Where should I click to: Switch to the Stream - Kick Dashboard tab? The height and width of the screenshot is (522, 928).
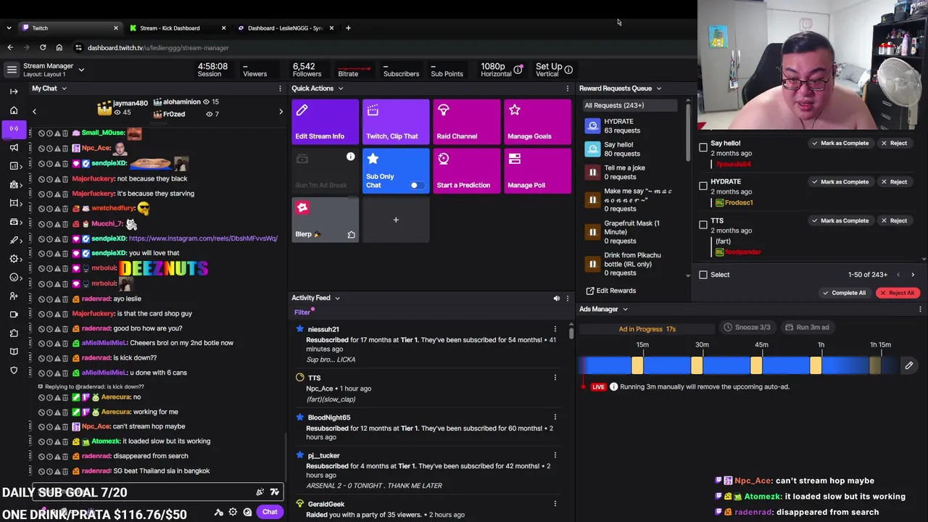[x=178, y=28]
